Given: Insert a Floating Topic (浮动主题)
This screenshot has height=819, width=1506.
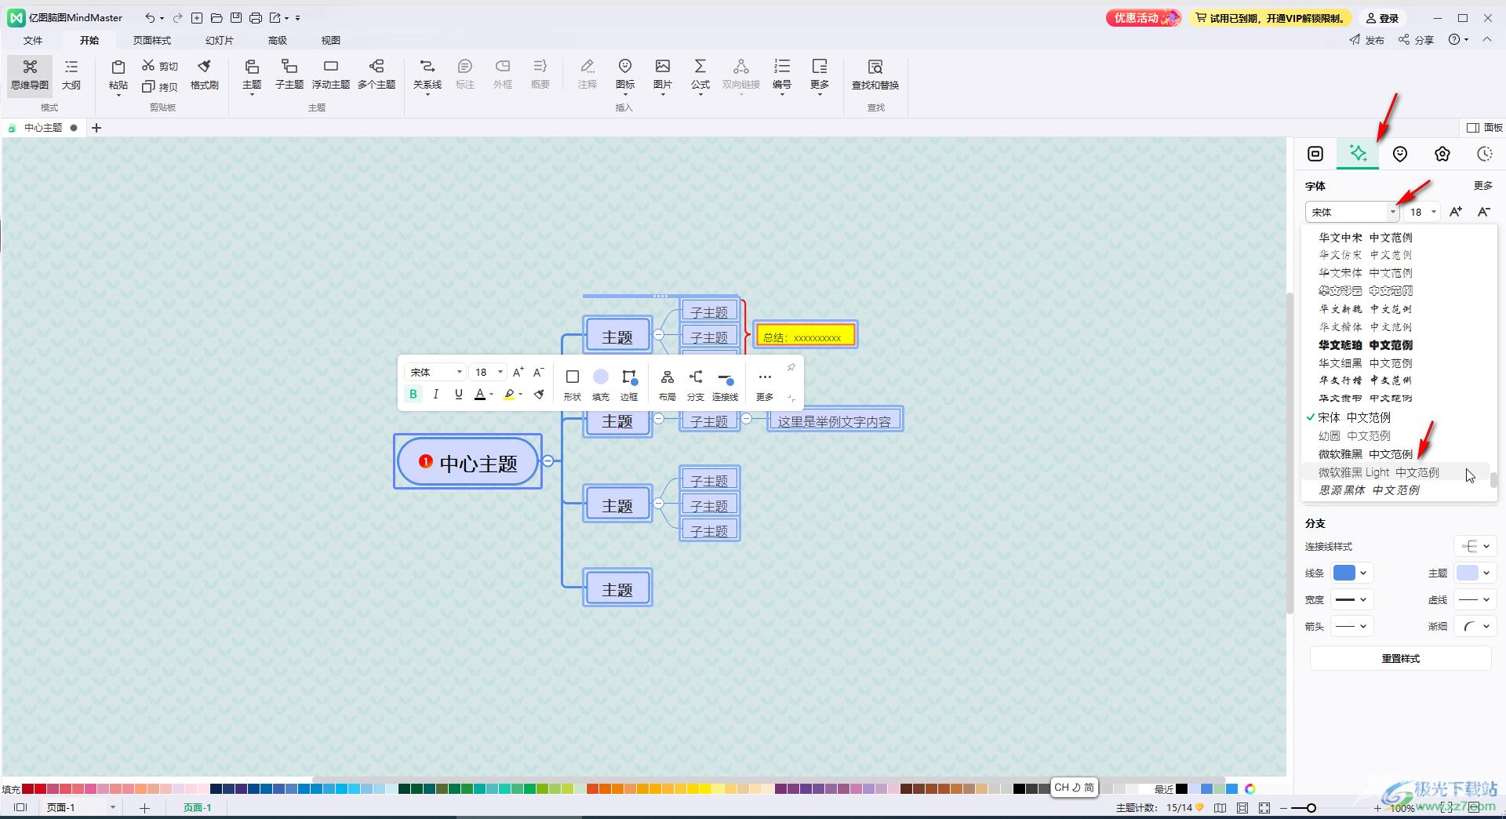Looking at the screenshot, I should pyautogui.click(x=331, y=75).
